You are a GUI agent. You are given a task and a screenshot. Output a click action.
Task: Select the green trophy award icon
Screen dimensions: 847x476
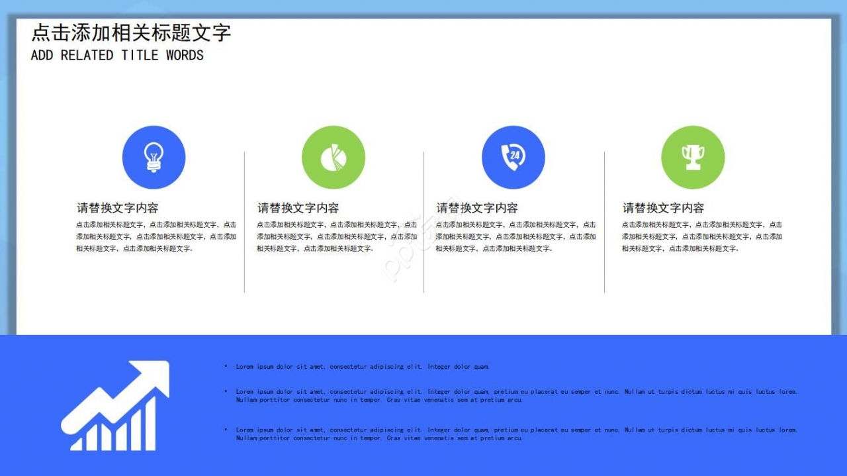[693, 157]
